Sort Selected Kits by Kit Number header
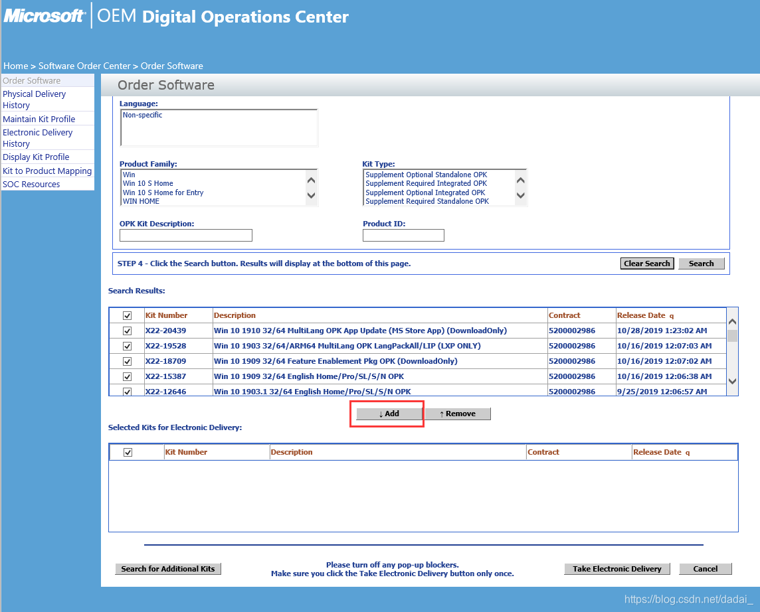Screen dimensions: 760x612 (x=186, y=452)
